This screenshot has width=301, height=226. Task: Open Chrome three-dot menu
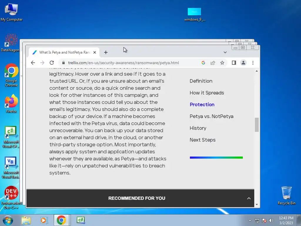click(253, 63)
